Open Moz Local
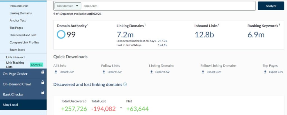The width and height of the screenshot is (287, 115). (23, 105)
